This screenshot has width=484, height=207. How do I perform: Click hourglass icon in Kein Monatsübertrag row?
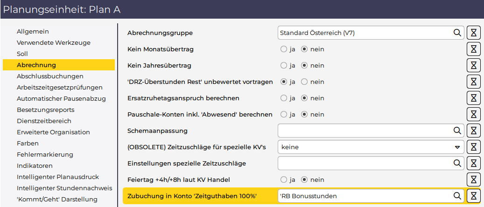(474, 49)
